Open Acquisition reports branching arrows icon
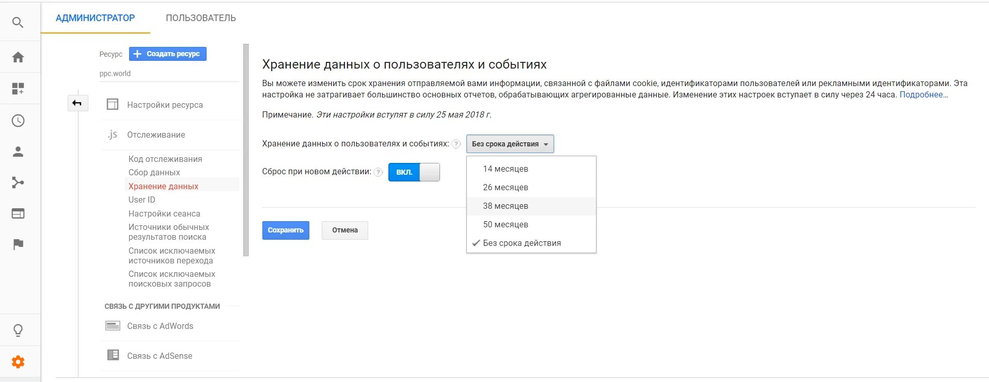The image size is (989, 382). [18, 182]
